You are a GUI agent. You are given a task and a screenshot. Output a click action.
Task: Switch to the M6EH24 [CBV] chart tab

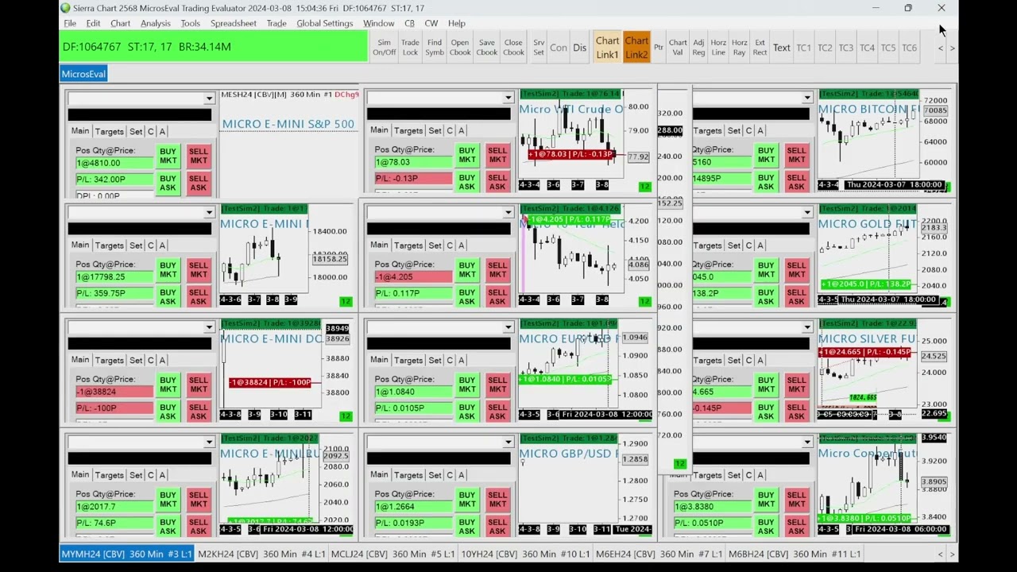click(x=659, y=554)
